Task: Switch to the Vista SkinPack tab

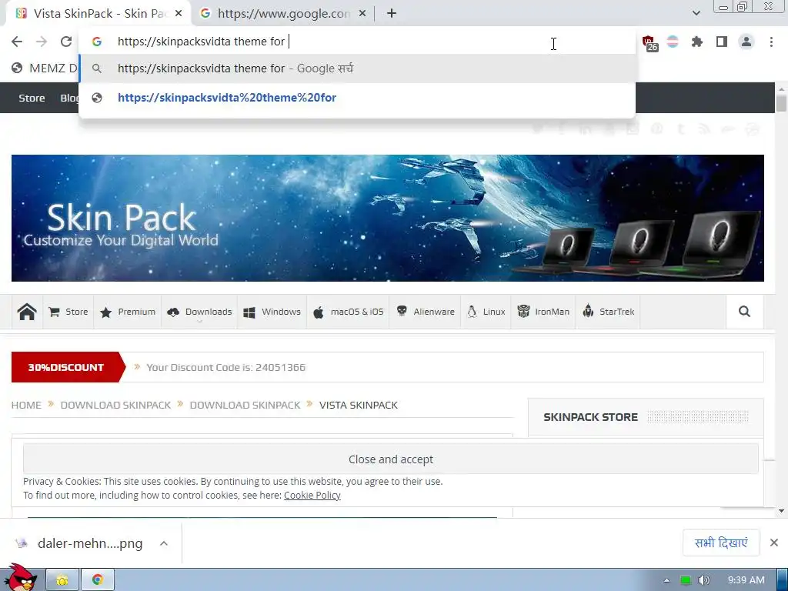Action: point(98,14)
